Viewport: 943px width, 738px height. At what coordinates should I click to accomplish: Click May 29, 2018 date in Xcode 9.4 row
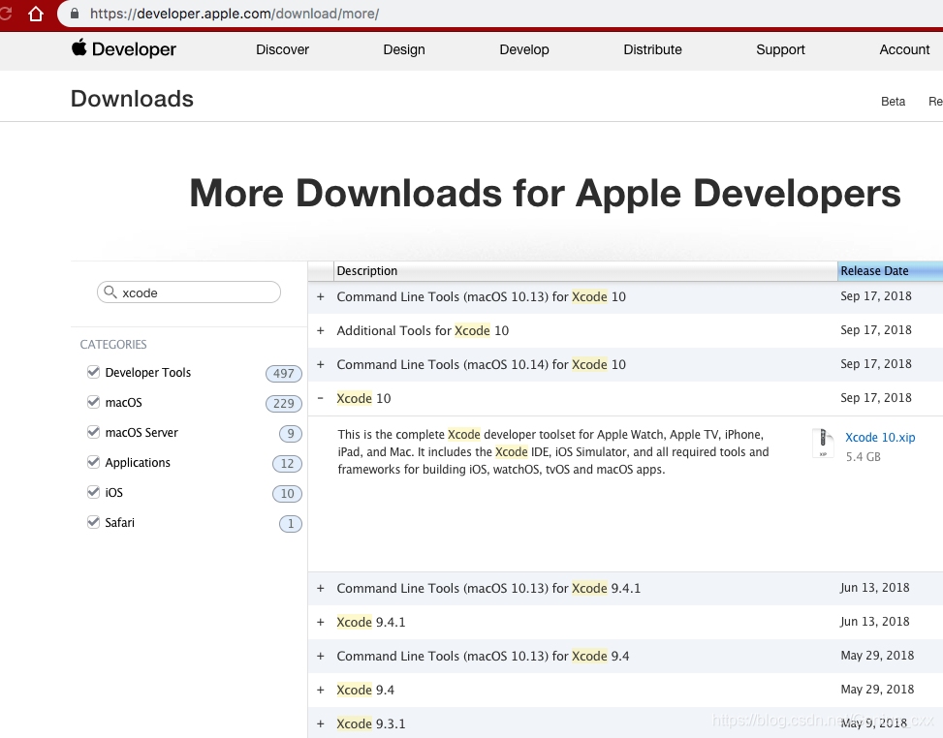point(877,690)
